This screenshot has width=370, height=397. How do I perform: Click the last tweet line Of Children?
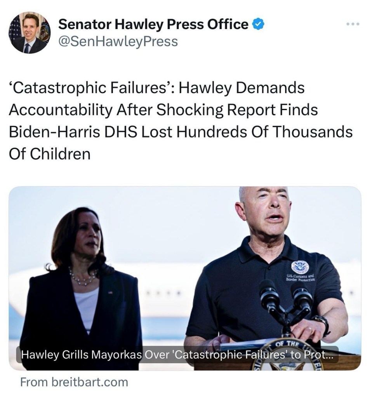coord(50,154)
